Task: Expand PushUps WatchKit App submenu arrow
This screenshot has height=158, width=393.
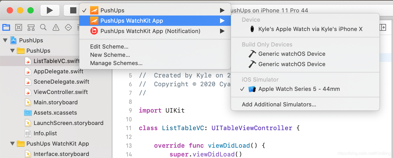Action: 222,21
